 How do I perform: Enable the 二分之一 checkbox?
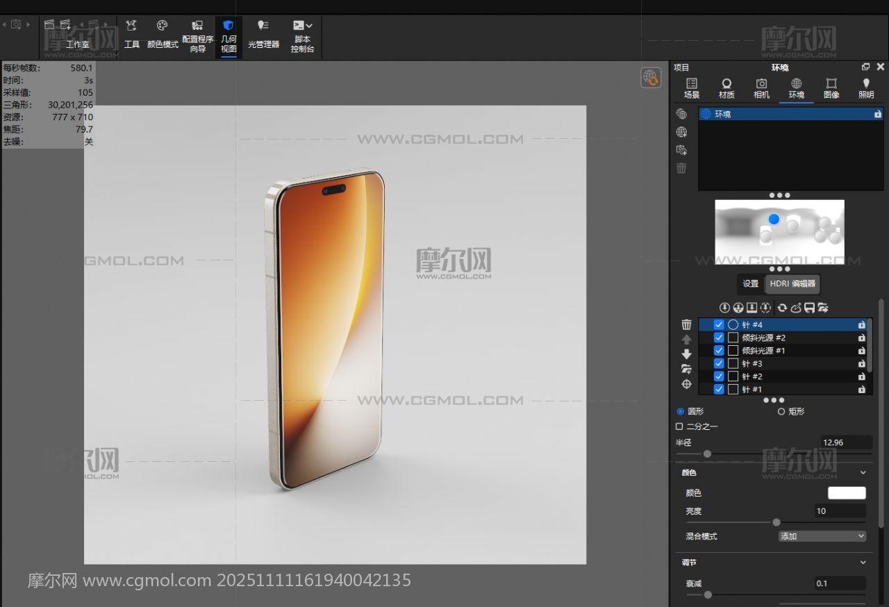[679, 426]
